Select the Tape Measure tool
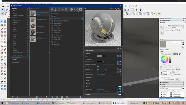Viewport: 186px width, 105px height. click(2, 57)
